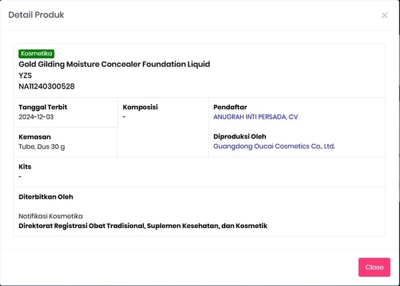The width and height of the screenshot is (400, 286).
Task: Click the Notifikasi Kosmetika text
Action: pyautogui.click(x=51, y=216)
